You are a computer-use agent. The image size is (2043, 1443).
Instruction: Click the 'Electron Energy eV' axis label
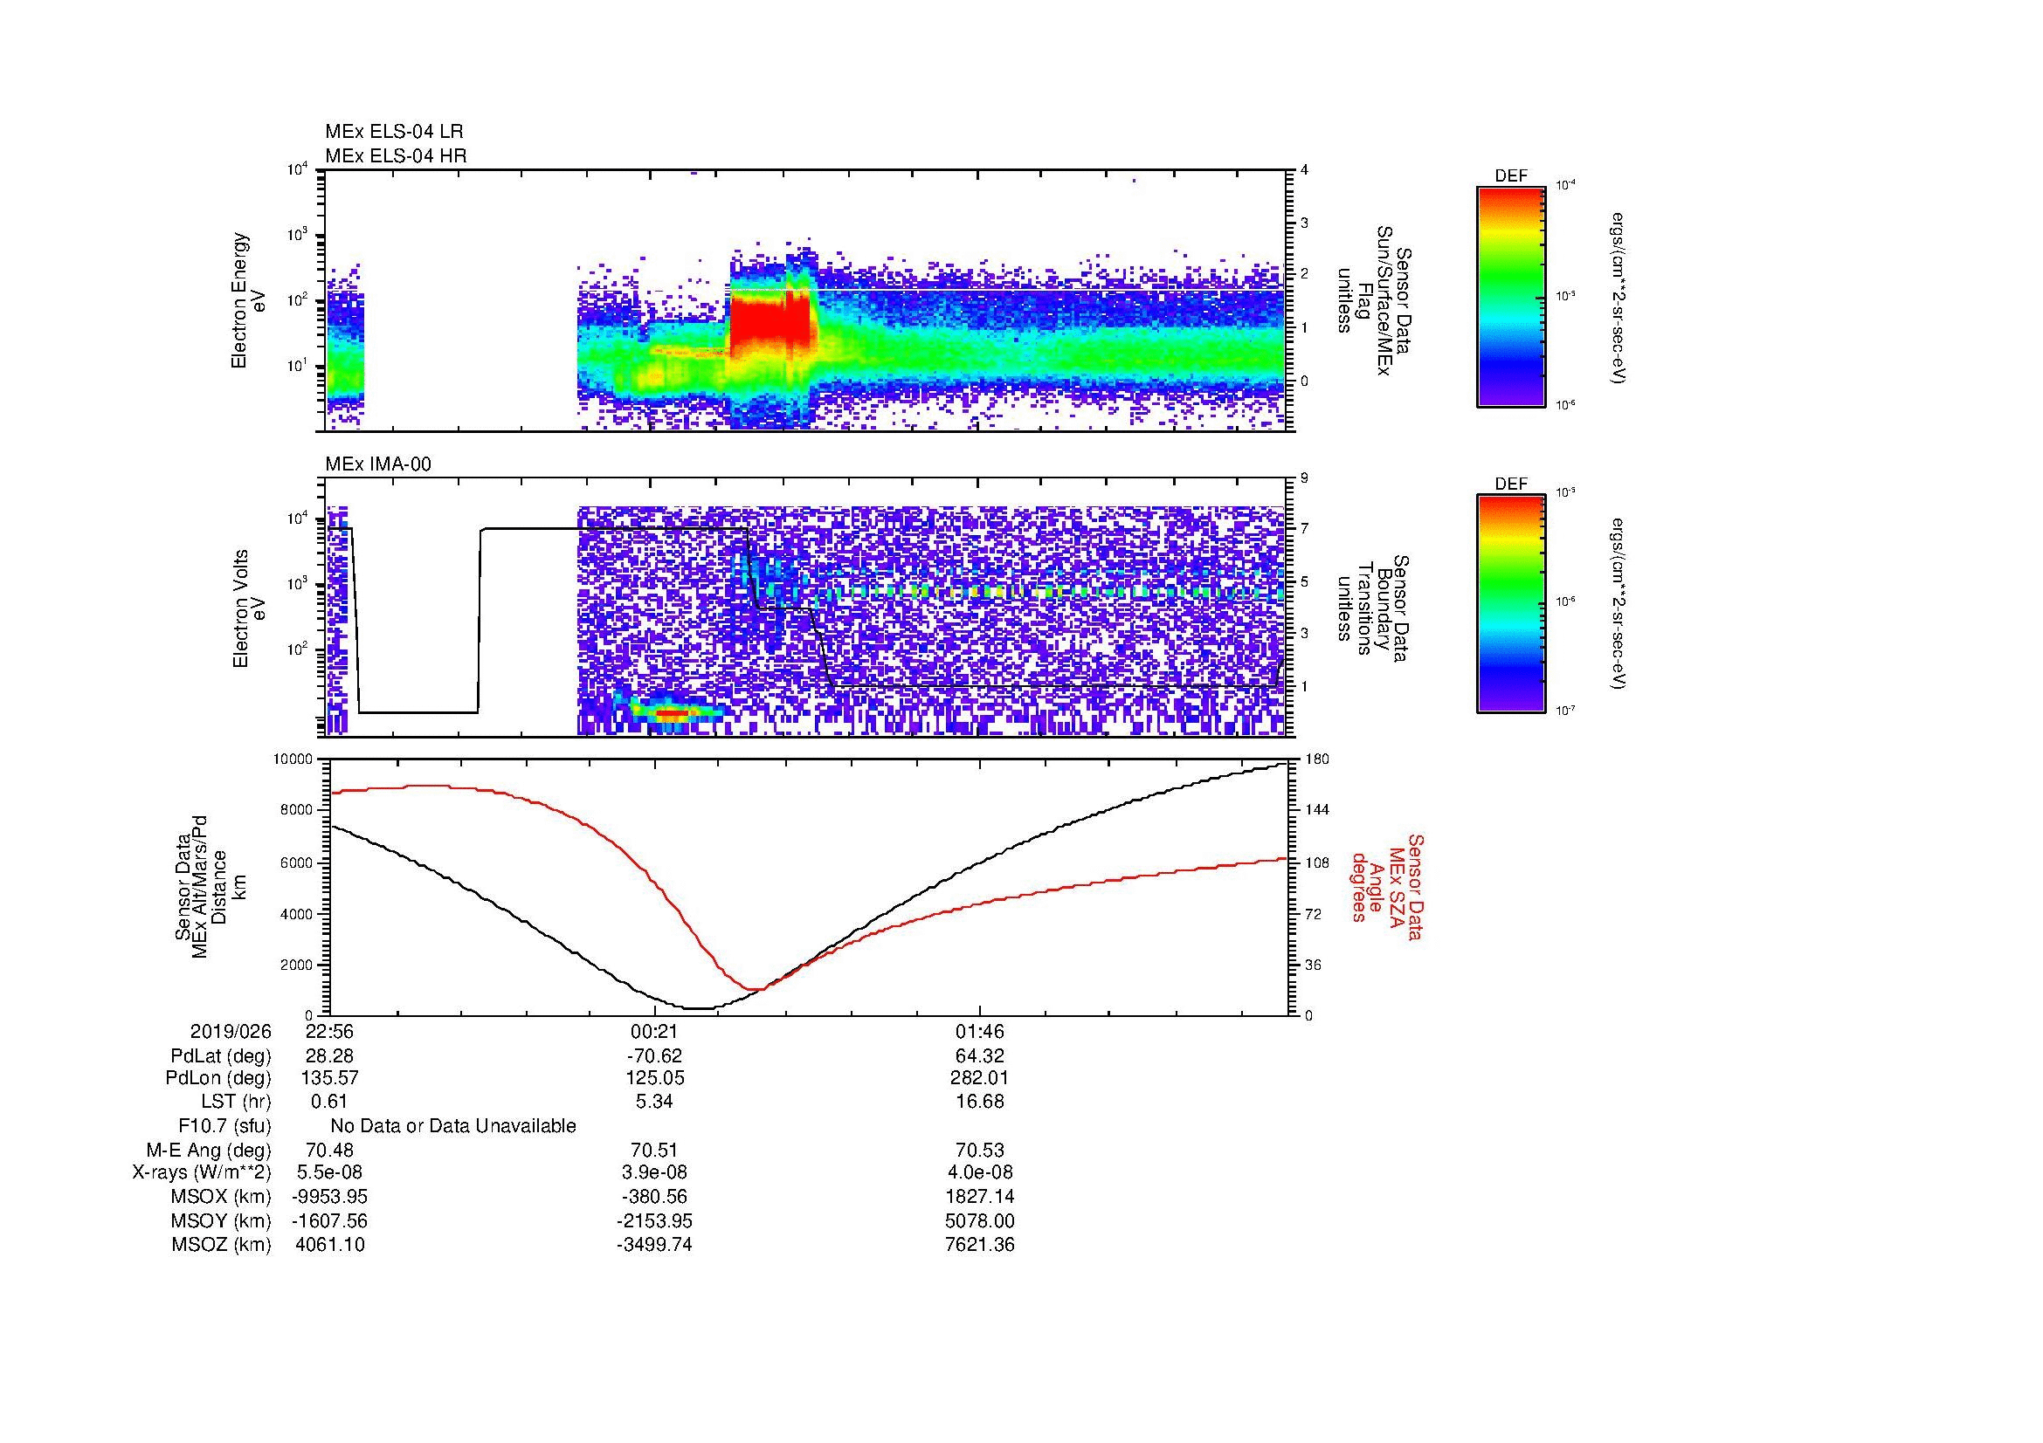click(x=249, y=300)
